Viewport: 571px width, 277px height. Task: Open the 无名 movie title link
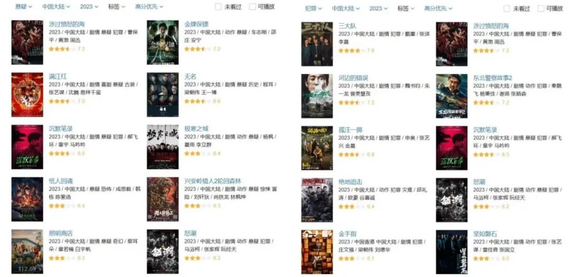point(190,77)
